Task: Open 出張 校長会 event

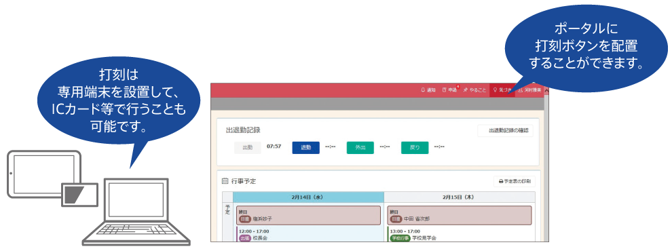Action: tap(309, 235)
